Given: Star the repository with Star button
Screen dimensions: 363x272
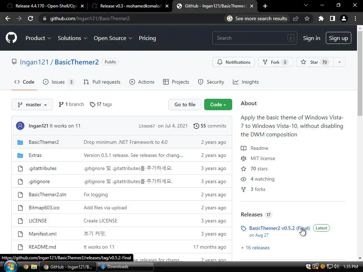Looking at the screenshot, I should click(315, 62).
